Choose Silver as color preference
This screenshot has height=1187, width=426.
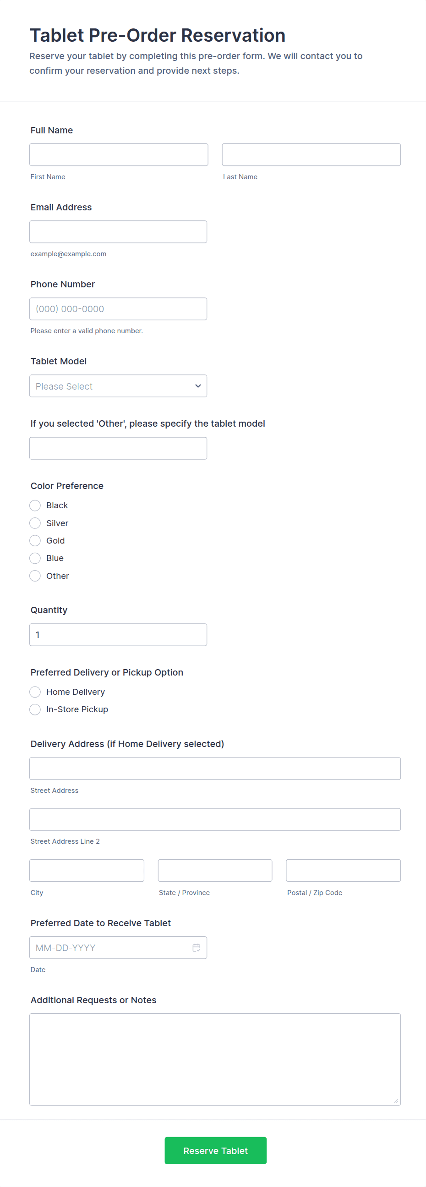click(x=35, y=523)
